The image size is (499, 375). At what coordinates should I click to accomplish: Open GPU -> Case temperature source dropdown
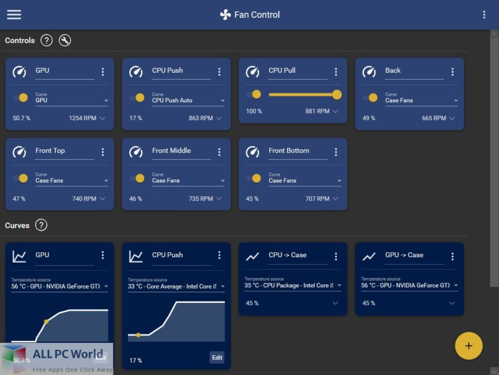tap(410, 284)
